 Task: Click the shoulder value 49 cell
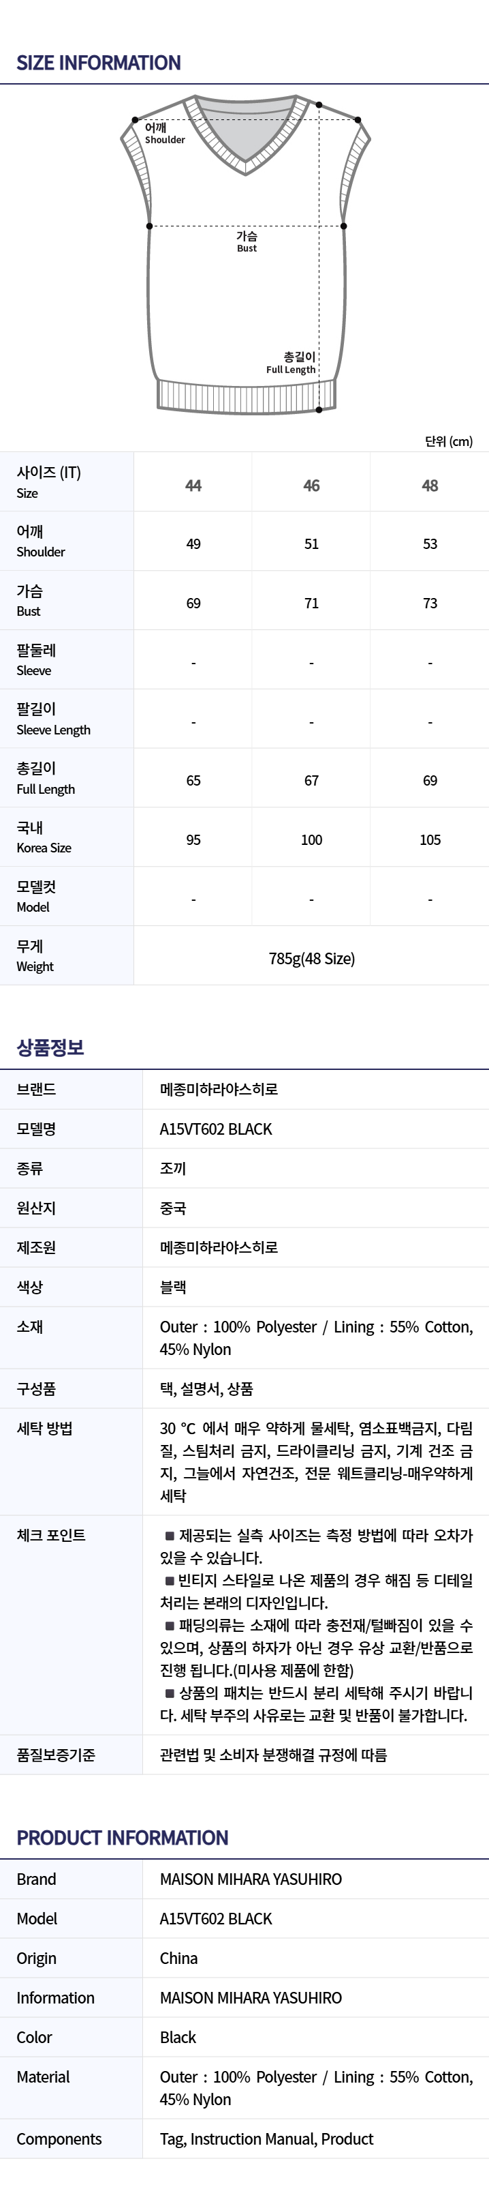tap(193, 544)
